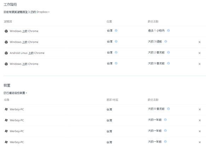Viewport: 206px width, 147px height.
Task: Remove the Chrome session from 大約 3 週前
Action: 199,42
